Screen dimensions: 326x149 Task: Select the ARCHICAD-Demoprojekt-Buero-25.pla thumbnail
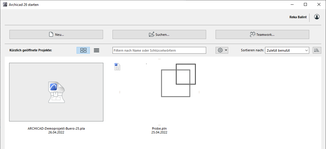click(56, 92)
